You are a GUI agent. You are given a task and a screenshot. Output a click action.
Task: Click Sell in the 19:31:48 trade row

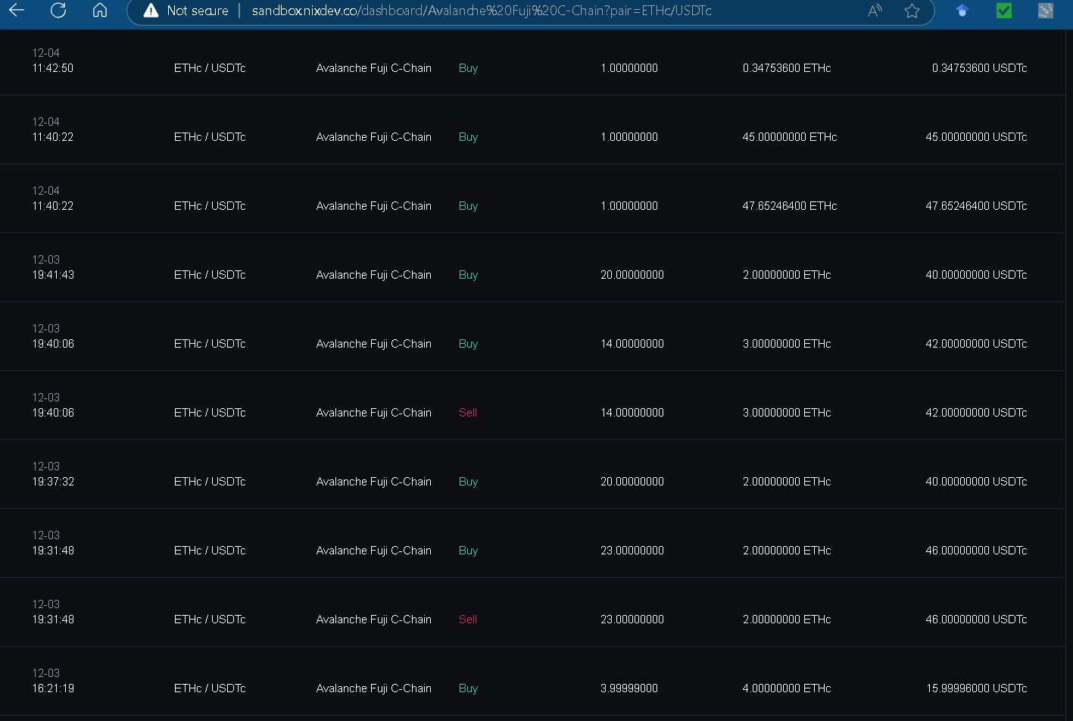coord(468,620)
